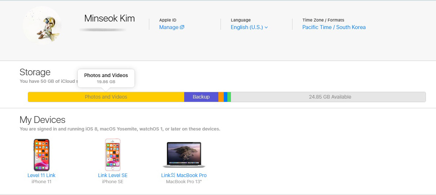Screen dimensions: 436x195
Task: Click the Storage section heading
Action: pos(35,72)
